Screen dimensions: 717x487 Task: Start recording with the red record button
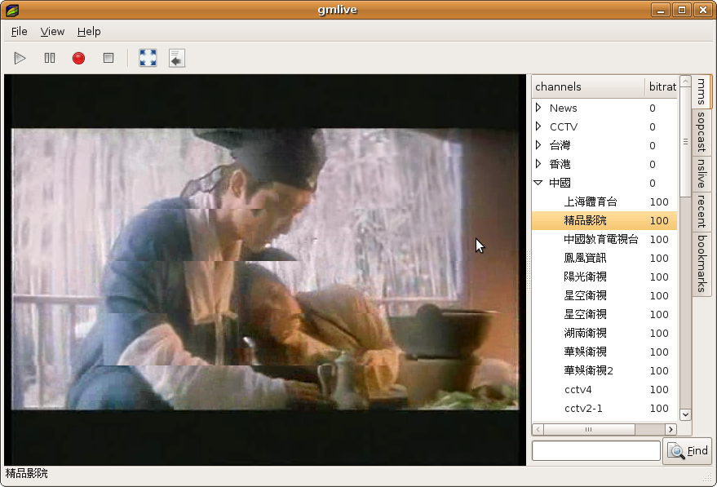pos(78,58)
